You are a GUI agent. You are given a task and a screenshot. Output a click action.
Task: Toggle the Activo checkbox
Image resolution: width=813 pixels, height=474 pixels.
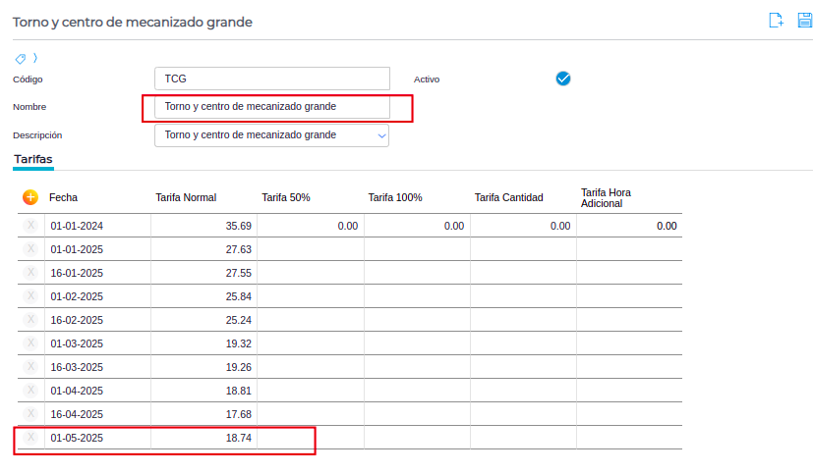[x=563, y=79]
